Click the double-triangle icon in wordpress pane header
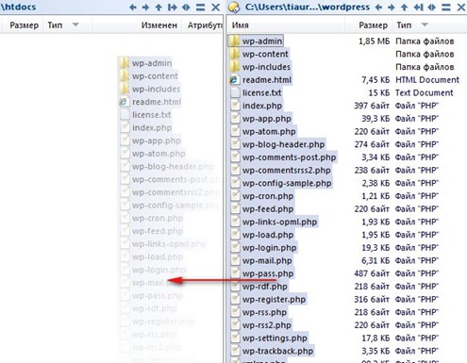The width and height of the screenshot is (467, 363). pyautogui.click(x=432, y=7)
